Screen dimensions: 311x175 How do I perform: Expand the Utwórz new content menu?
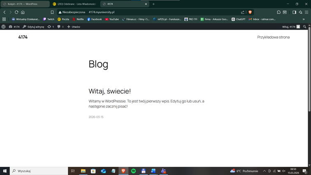point(74,27)
